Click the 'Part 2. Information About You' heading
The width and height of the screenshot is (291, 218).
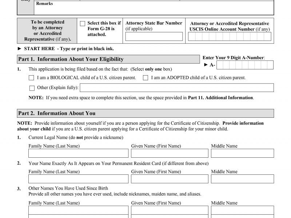point(145,113)
